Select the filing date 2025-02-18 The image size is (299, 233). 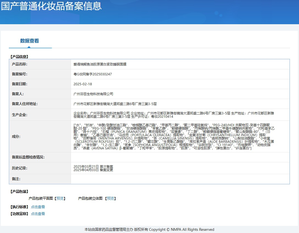(x=83, y=84)
